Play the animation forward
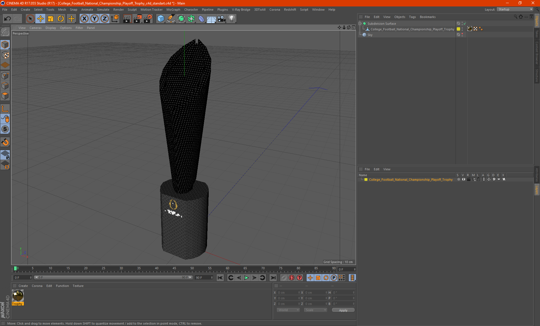The height and width of the screenshot is (326, 540). (x=246, y=278)
